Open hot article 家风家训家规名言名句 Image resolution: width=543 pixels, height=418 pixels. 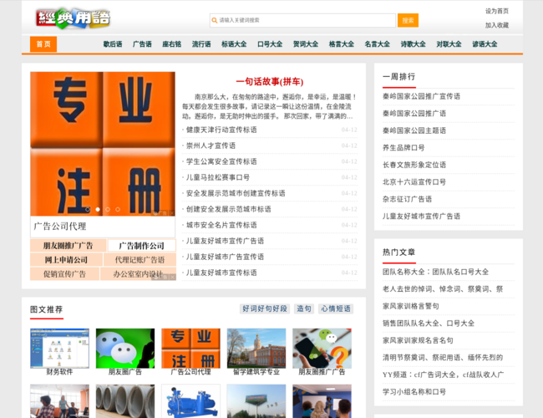(418, 340)
